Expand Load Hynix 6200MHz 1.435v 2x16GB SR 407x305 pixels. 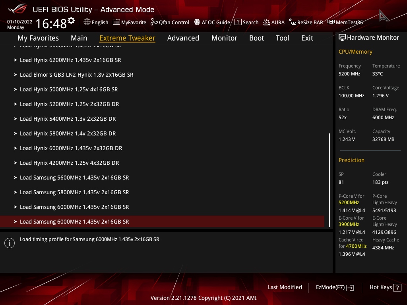[162, 60]
